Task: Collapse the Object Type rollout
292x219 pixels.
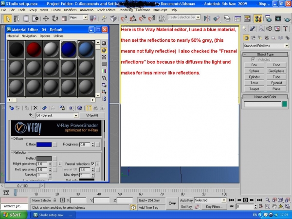Action: pyautogui.click(x=265, y=55)
